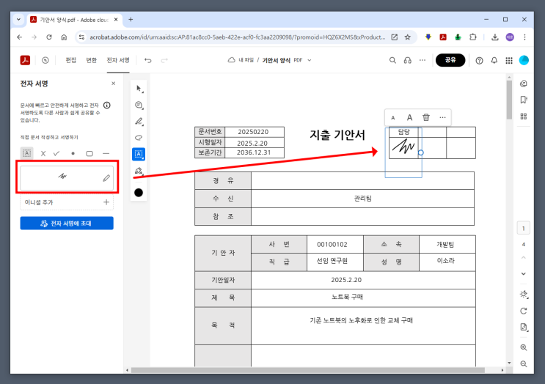
Task: Edit saved signature with pencil icon
Action: [106, 178]
